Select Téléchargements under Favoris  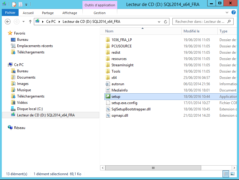click(31, 52)
